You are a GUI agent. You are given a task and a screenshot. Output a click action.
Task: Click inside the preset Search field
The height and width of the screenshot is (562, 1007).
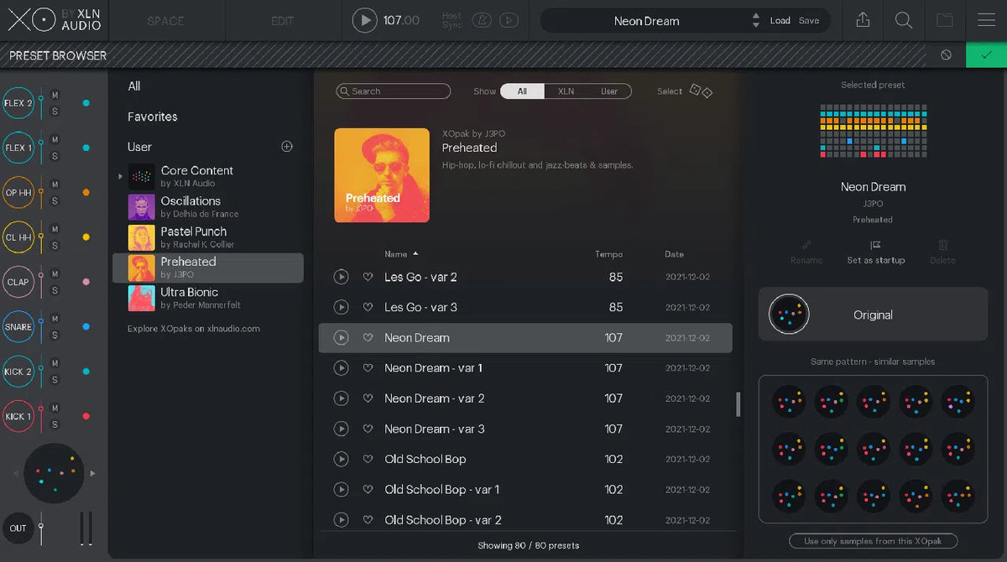[x=393, y=91]
